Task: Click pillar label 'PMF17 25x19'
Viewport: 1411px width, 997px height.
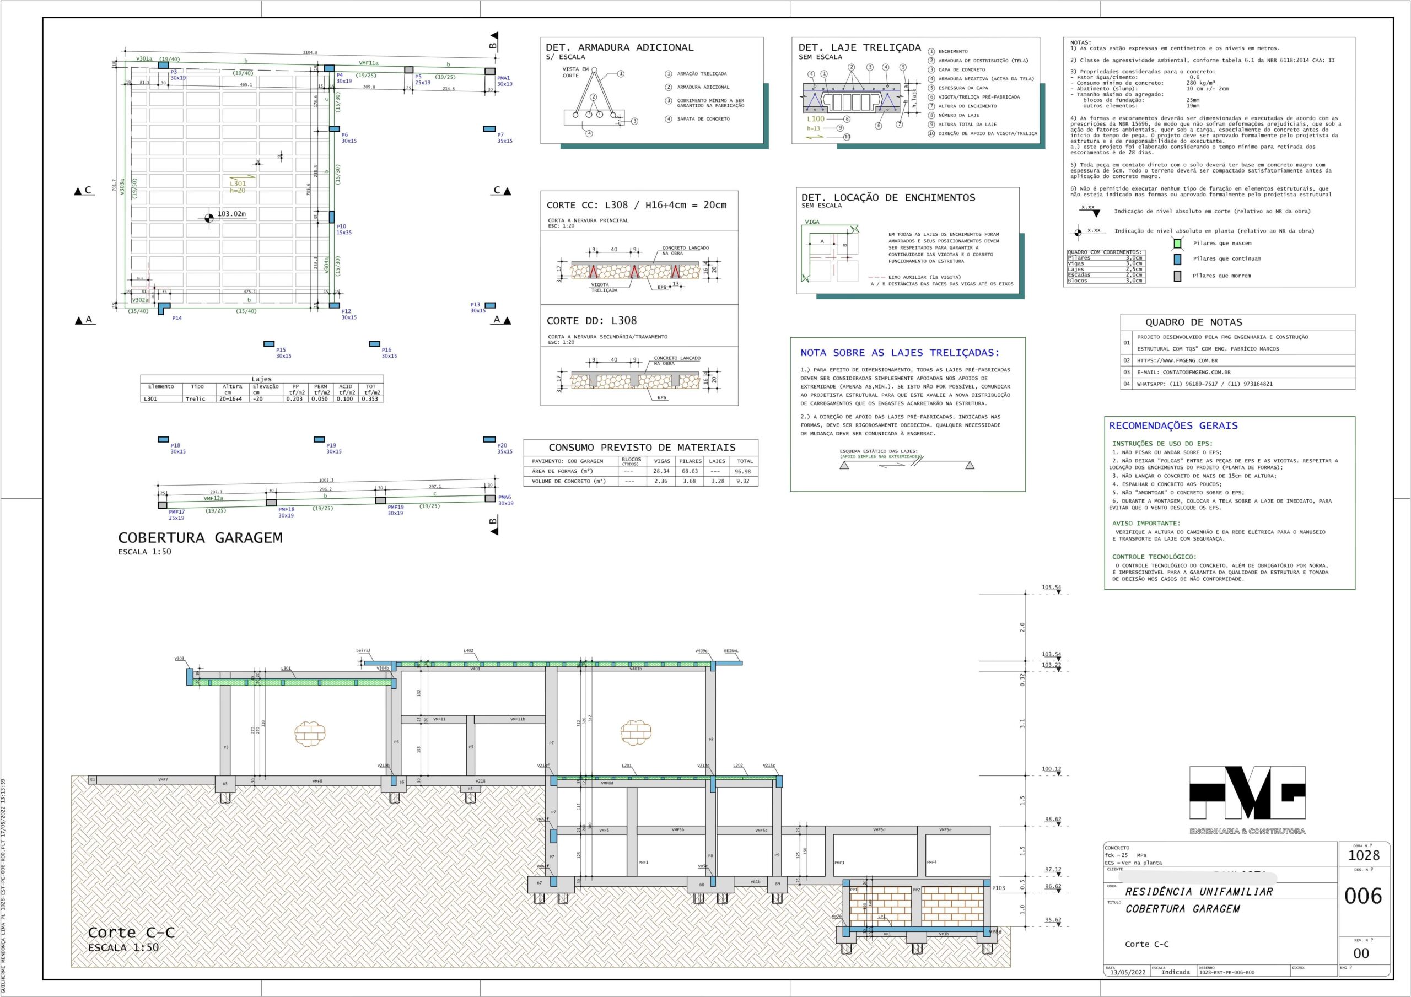Action: click(176, 515)
